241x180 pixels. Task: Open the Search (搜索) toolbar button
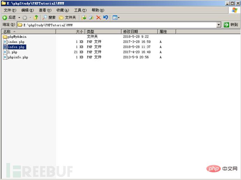49,17
